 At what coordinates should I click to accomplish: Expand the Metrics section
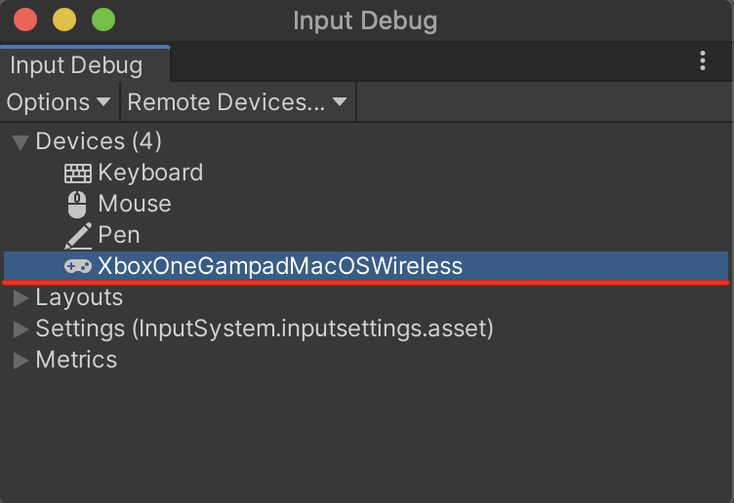tap(20, 361)
